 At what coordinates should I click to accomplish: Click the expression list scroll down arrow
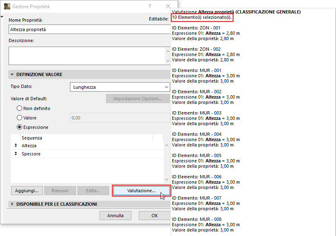pyautogui.click(x=167, y=180)
